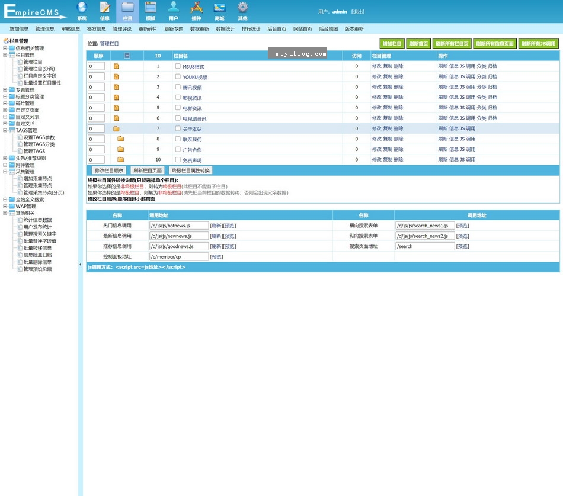
Task: Click the folder icon of 专题管理
Action: pyautogui.click(x=12, y=89)
